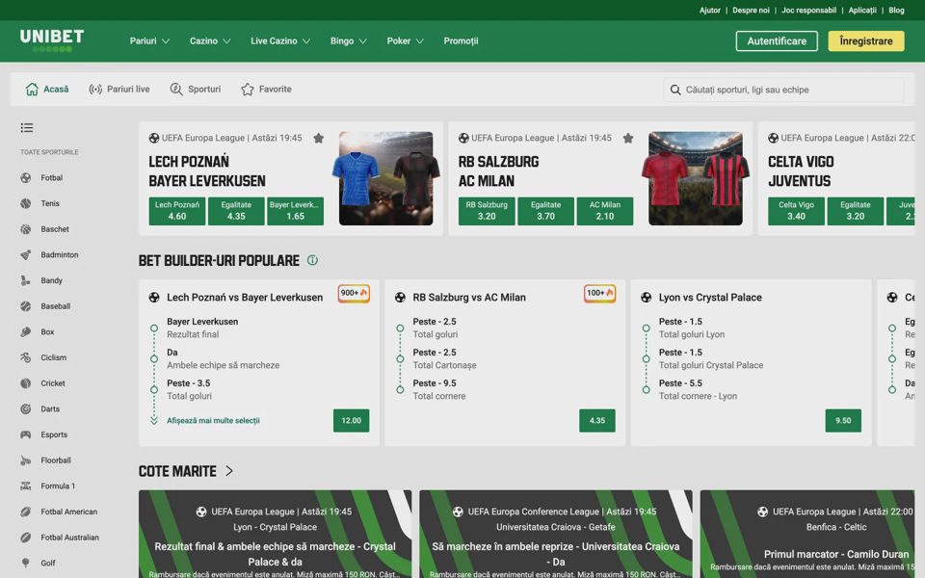Expand the Live Cazino dropdown
Image resolution: width=925 pixels, height=578 pixels.
pos(280,40)
